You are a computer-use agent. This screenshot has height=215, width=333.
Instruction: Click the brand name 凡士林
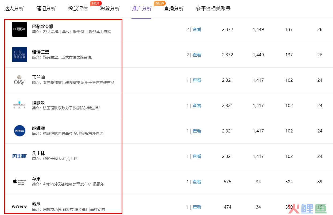[x=38, y=153]
